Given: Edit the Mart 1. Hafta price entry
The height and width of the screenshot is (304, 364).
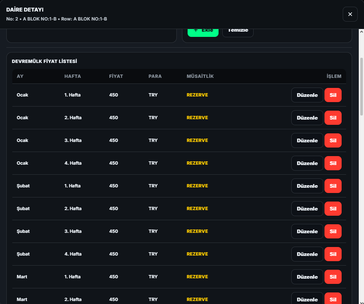Looking at the screenshot, I should [x=307, y=277].
